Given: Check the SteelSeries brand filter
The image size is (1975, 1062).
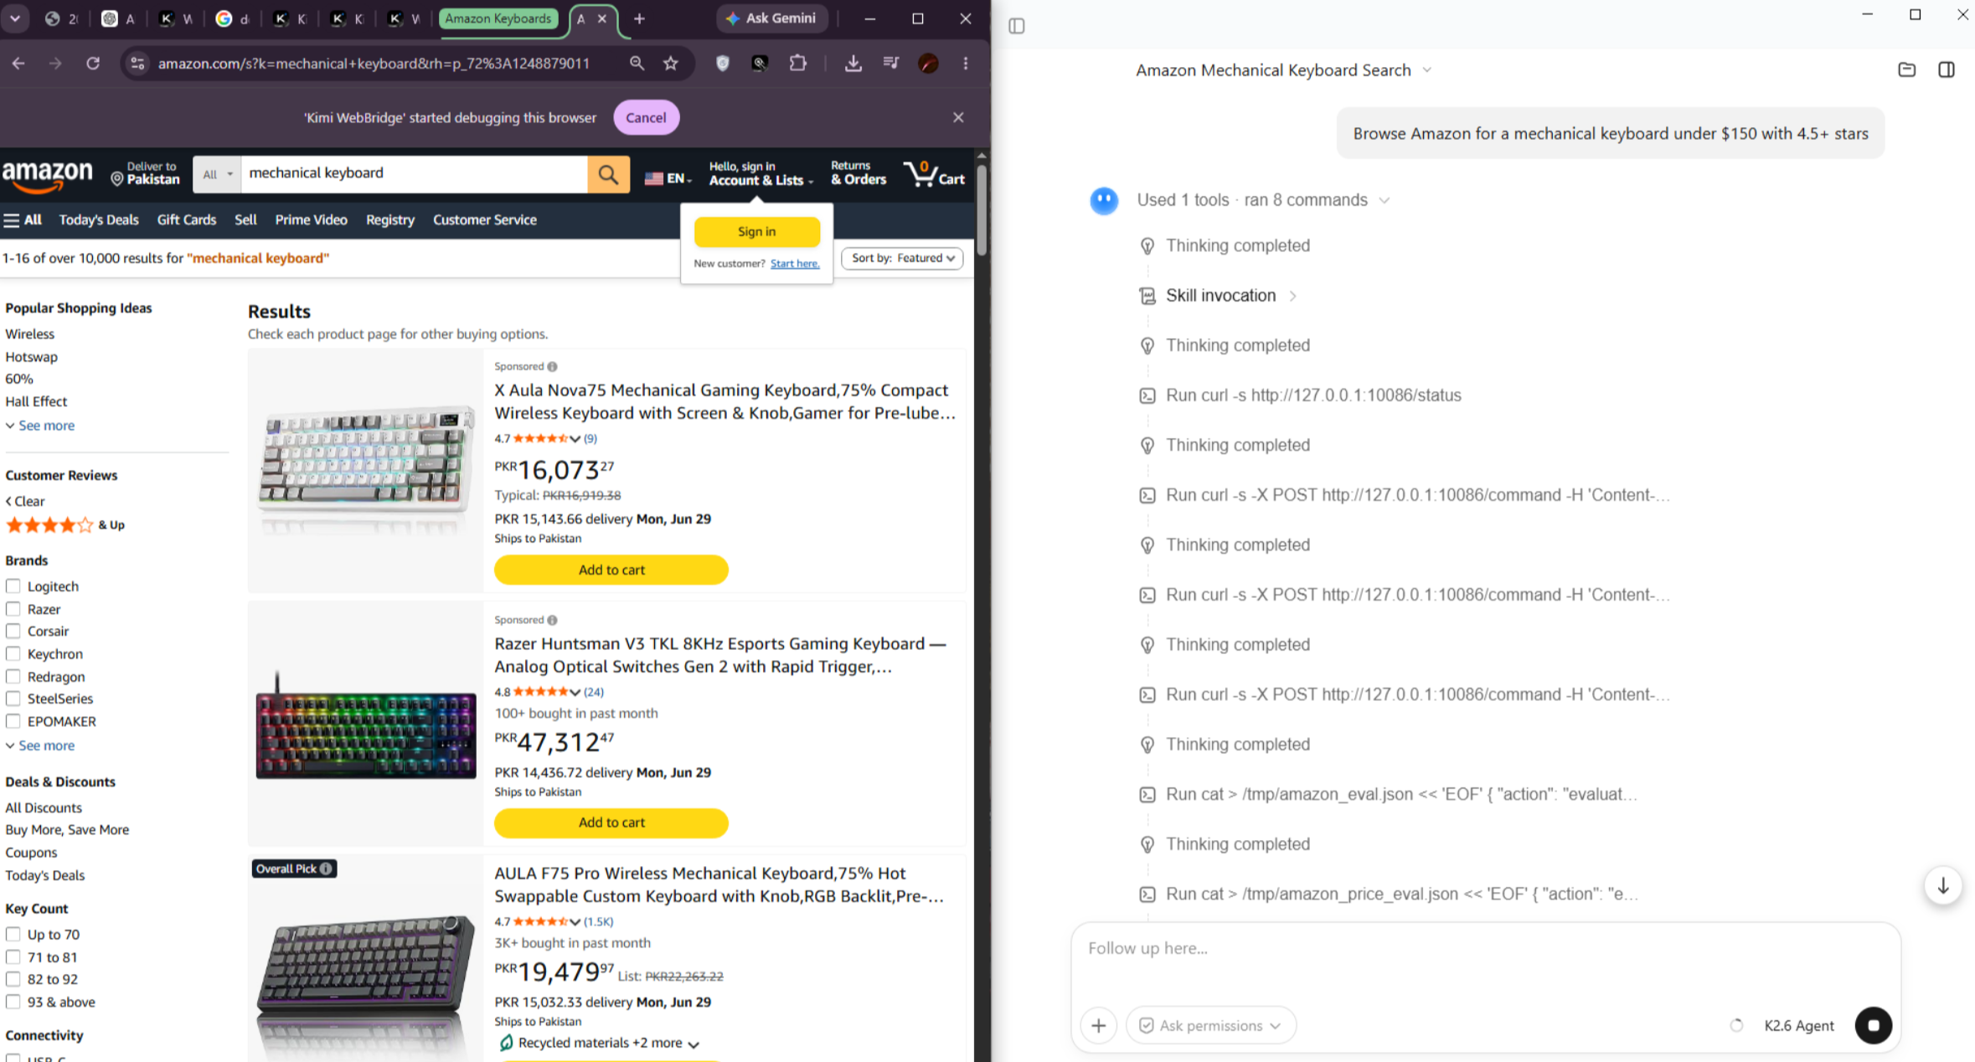Looking at the screenshot, I should point(13,699).
